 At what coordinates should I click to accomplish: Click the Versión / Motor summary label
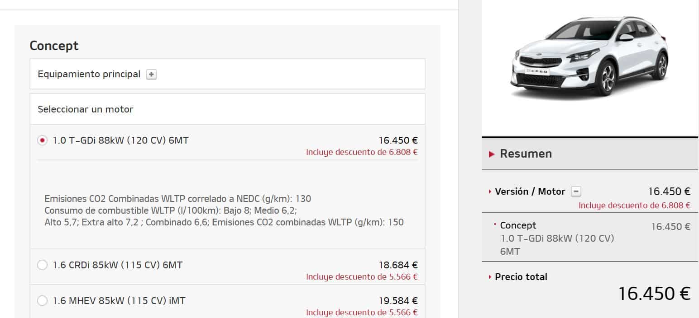pyautogui.click(x=530, y=192)
